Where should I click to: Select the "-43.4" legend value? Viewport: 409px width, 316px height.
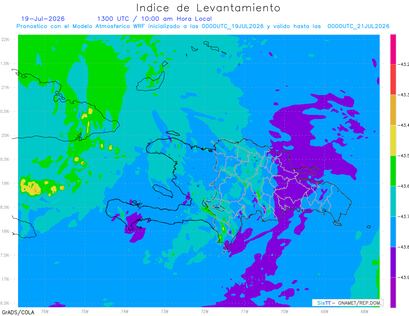[x=403, y=125]
